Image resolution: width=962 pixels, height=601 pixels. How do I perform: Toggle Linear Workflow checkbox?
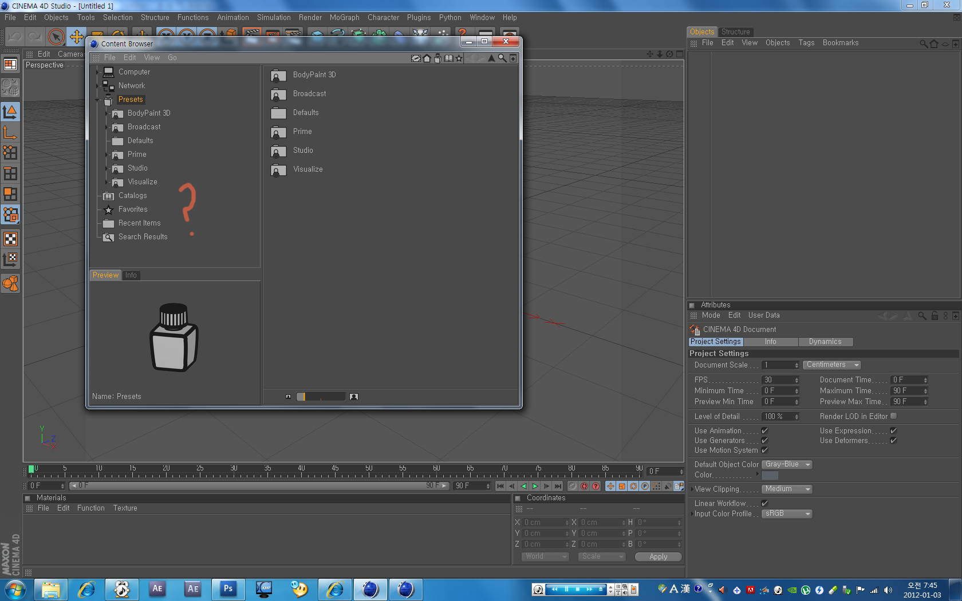coord(764,504)
